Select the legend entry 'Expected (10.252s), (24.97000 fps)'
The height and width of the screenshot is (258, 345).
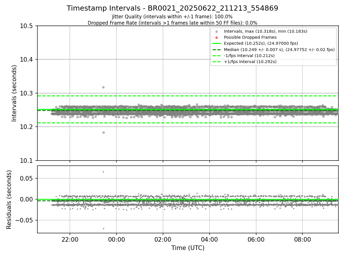[x=261, y=43]
